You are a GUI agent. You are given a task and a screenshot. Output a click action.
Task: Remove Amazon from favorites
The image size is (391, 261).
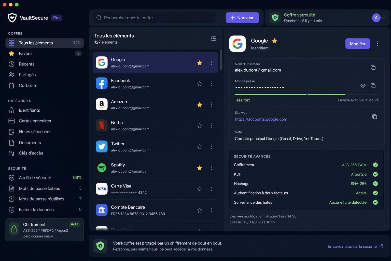pos(200,105)
